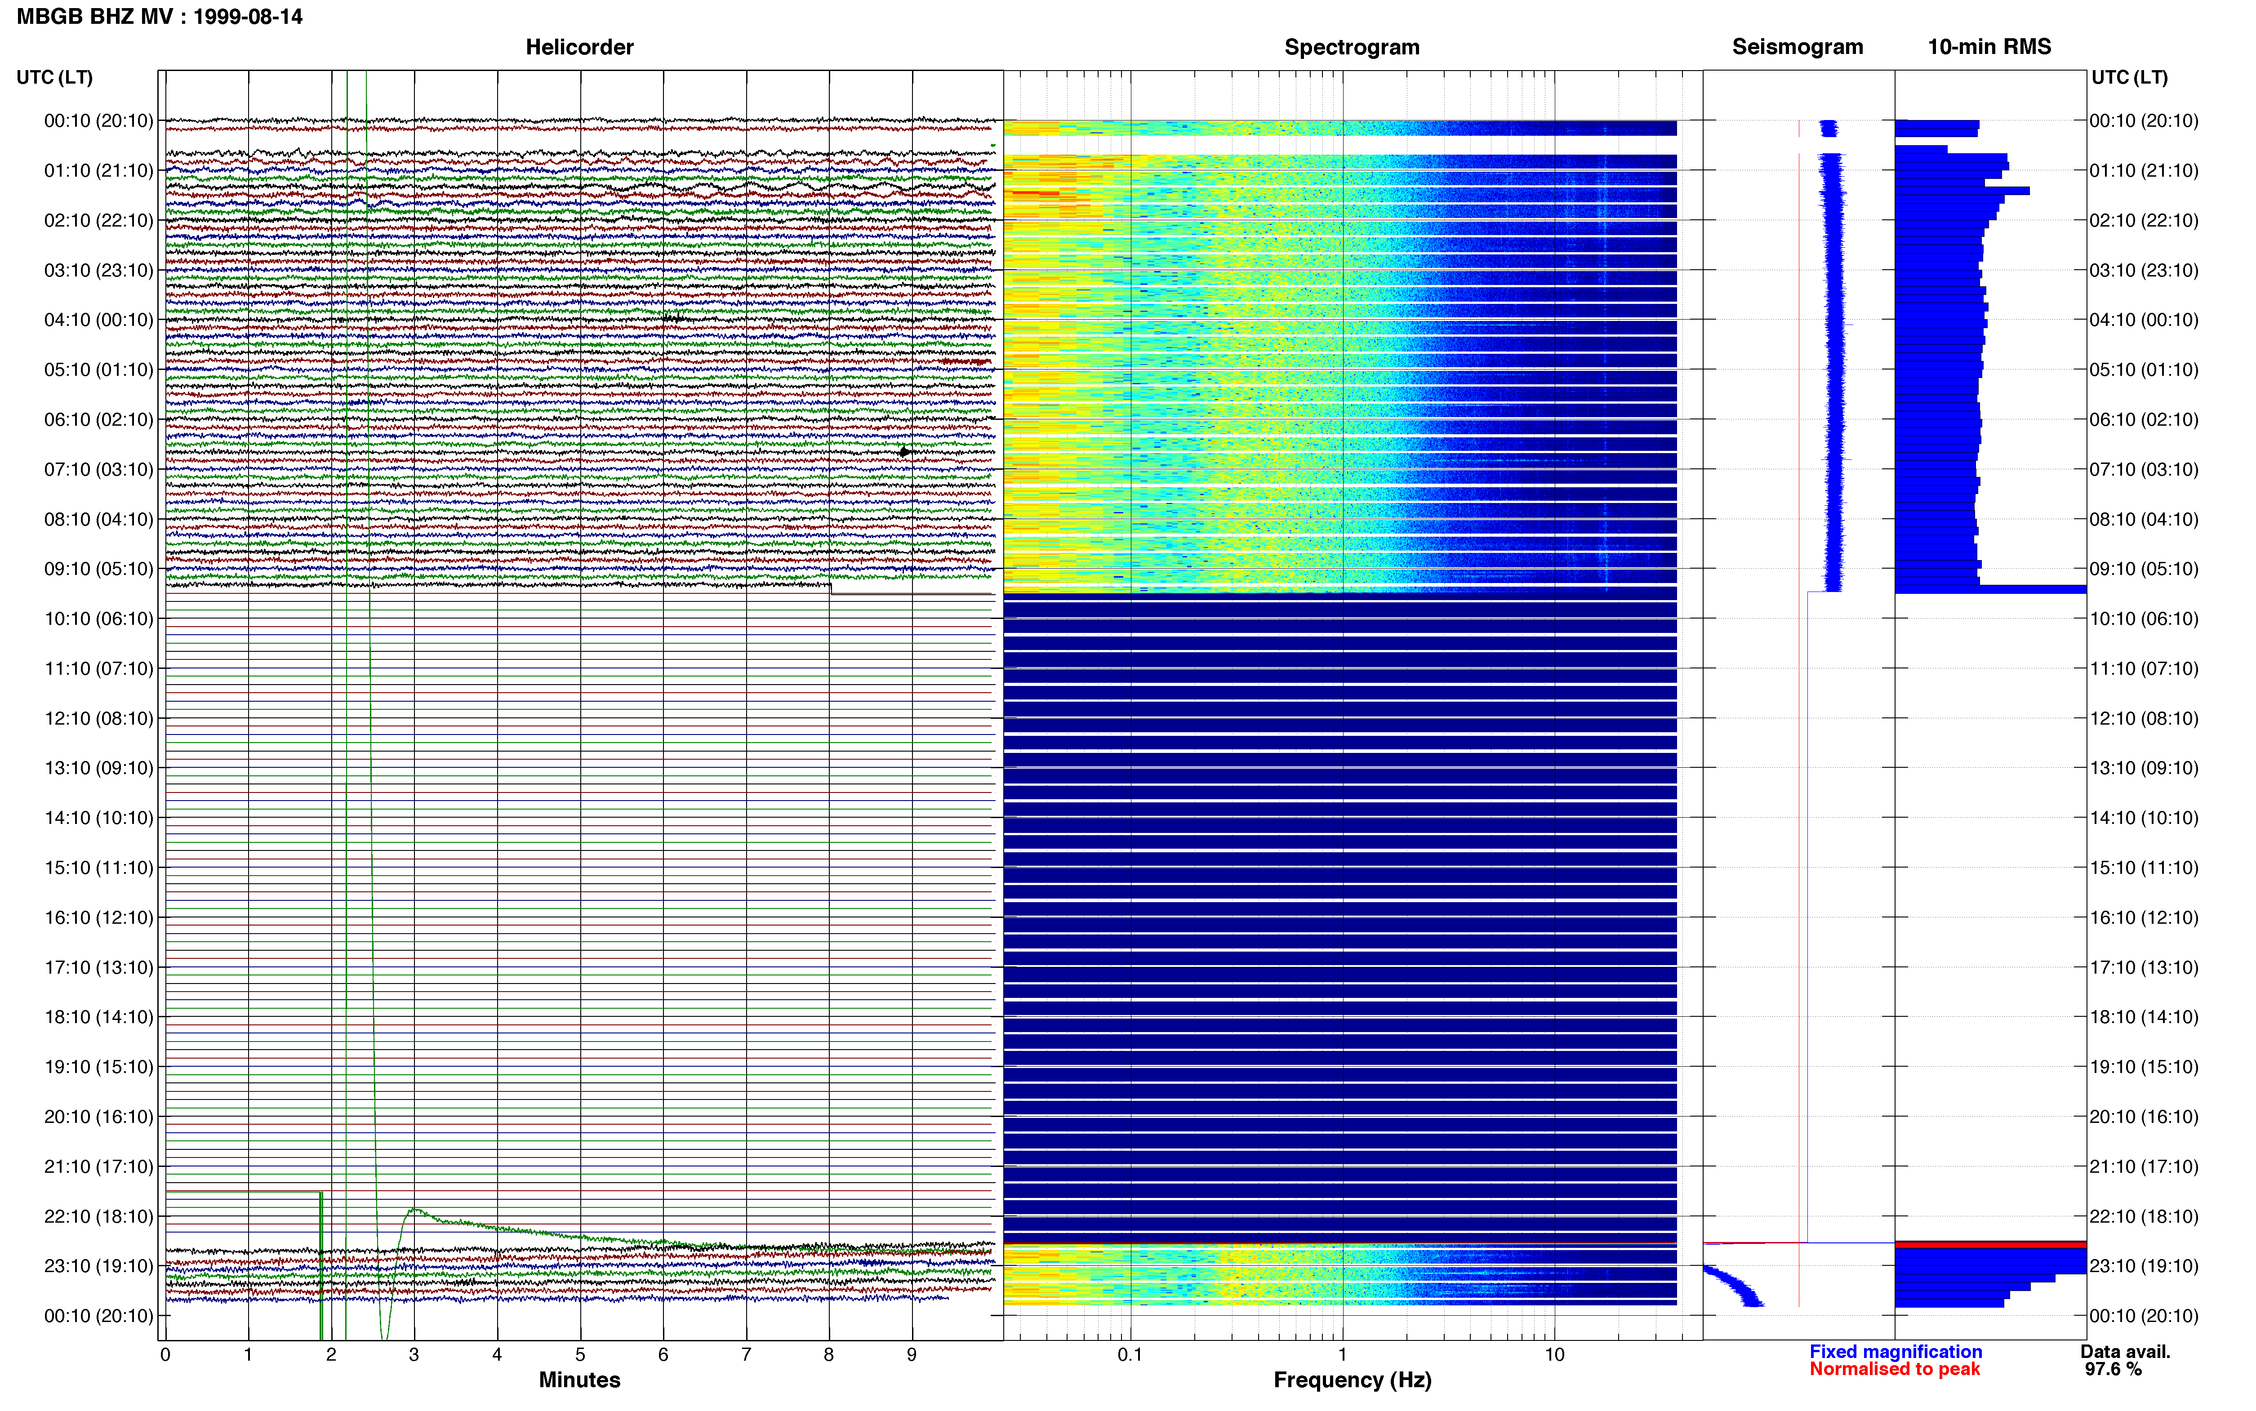Click the blue 'Fixed magnification' legend text
2256x1411 pixels.
click(1895, 1351)
